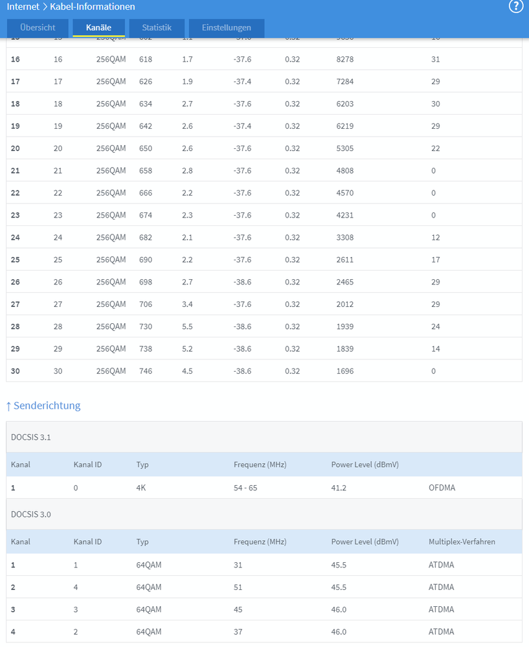Select upstream channel with frequency 51 MHz

pos(264,587)
